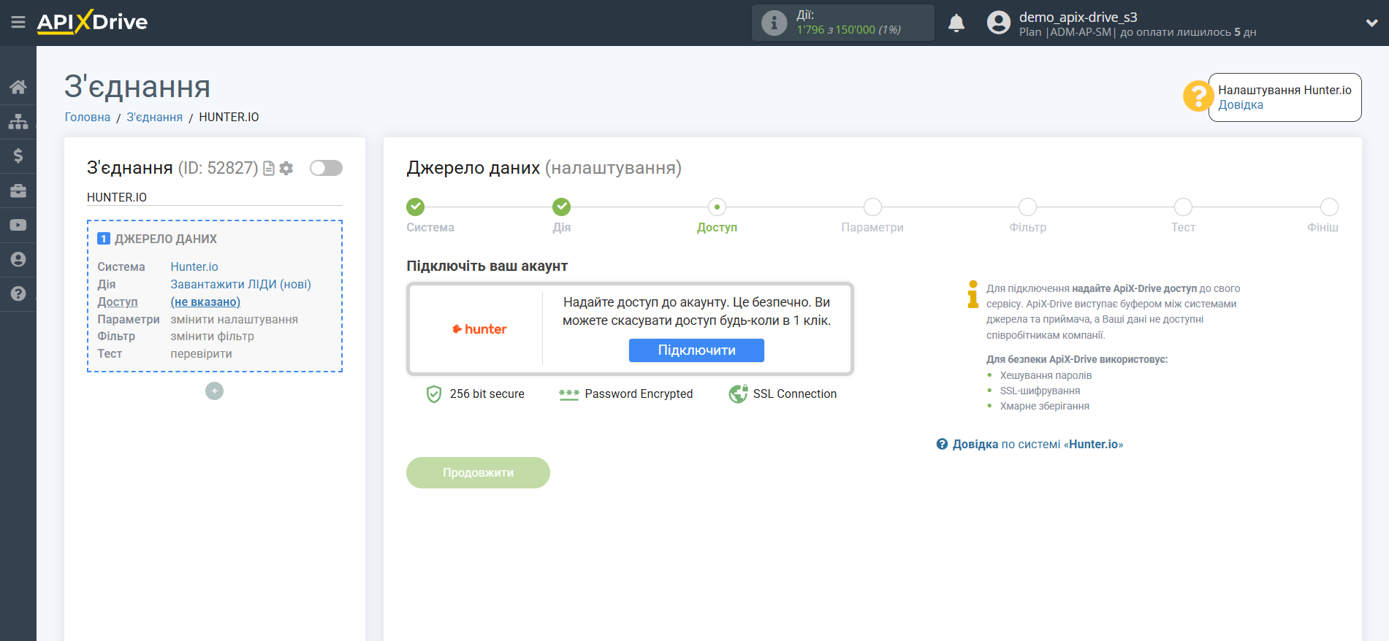Click змінити фільтр link
Viewport: 1389px width, 641px height.
click(212, 337)
